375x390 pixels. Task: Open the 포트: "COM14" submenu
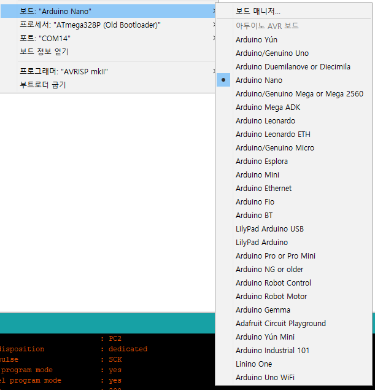pyautogui.click(x=108, y=38)
